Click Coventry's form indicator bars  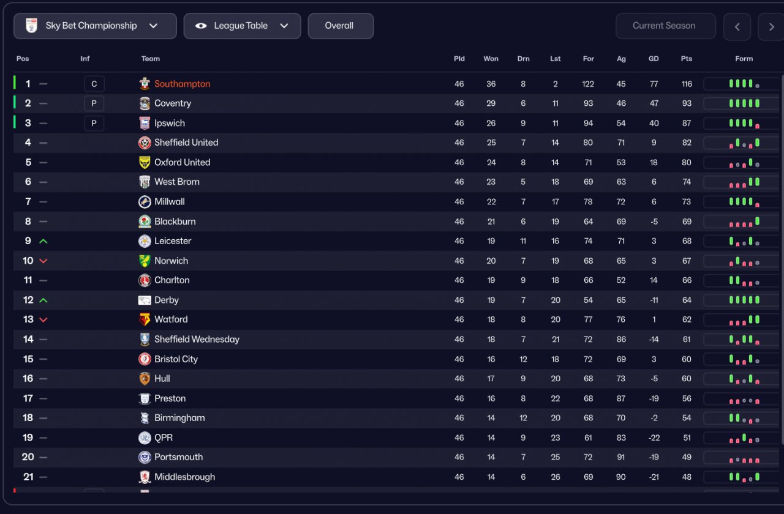744,103
